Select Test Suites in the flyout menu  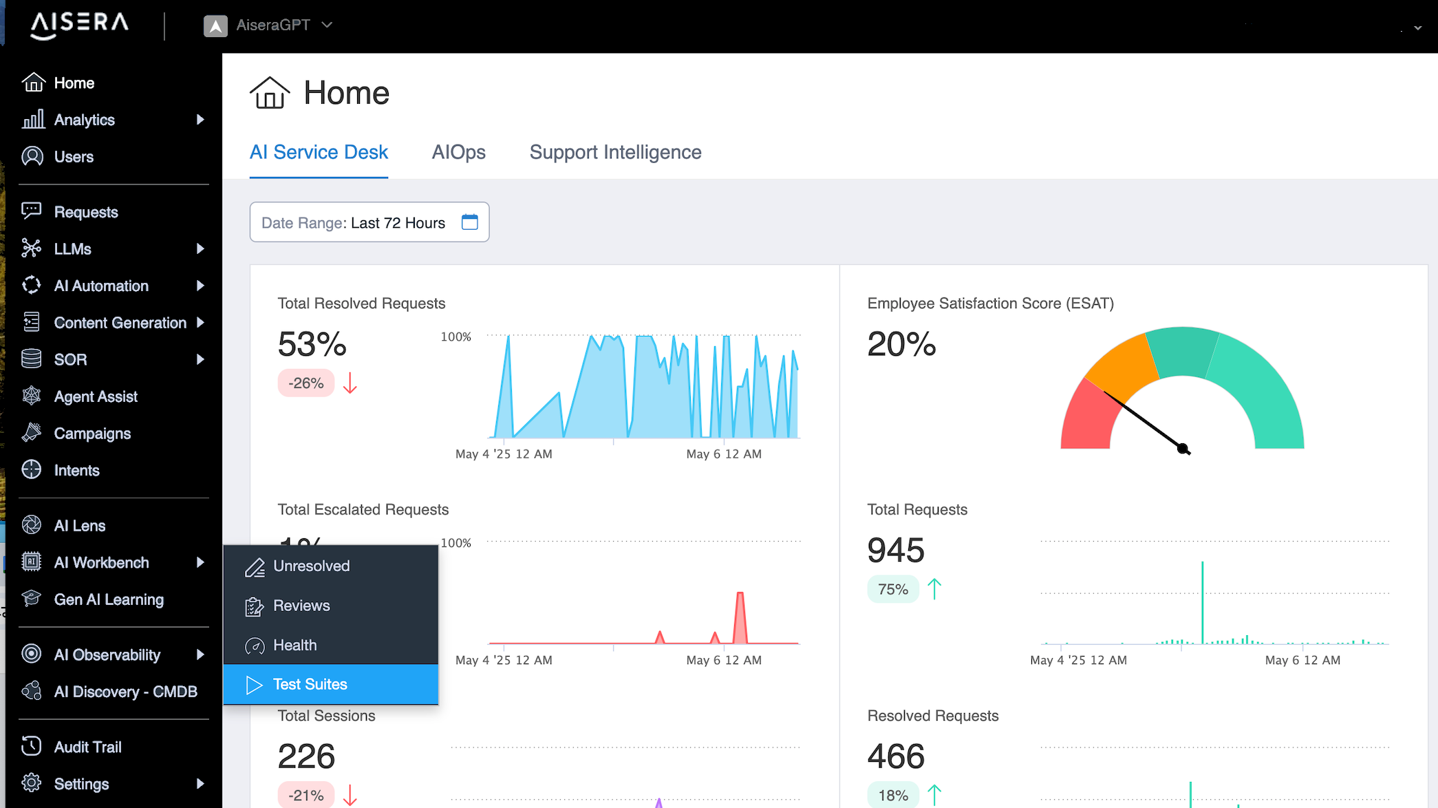pyautogui.click(x=310, y=684)
